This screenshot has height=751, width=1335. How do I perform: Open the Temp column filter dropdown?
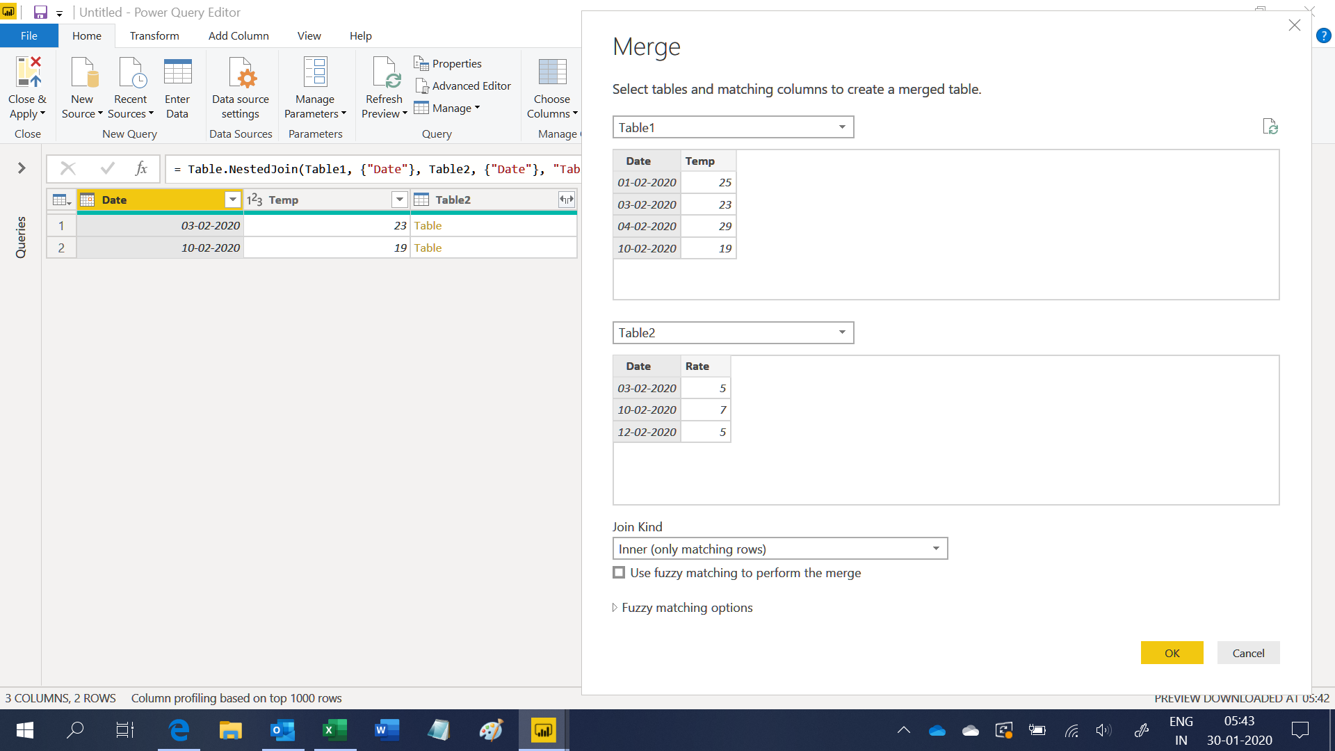pyautogui.click(x=400, y=200)
